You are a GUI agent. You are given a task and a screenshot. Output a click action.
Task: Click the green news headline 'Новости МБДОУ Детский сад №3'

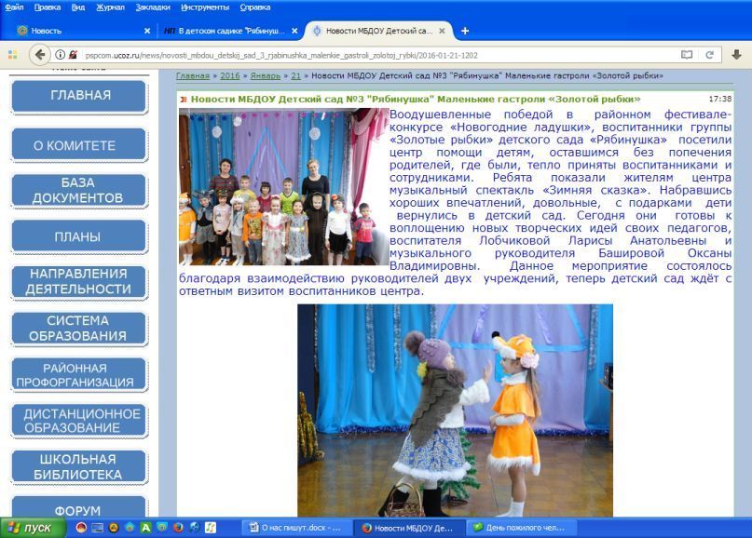pyautogui.click(x=416, y=100)
